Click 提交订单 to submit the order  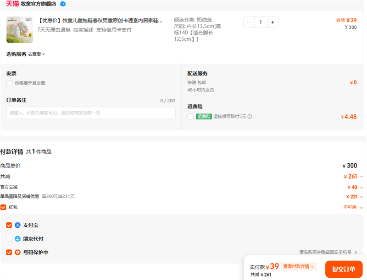pyautogui.click(x=344, y=269)
